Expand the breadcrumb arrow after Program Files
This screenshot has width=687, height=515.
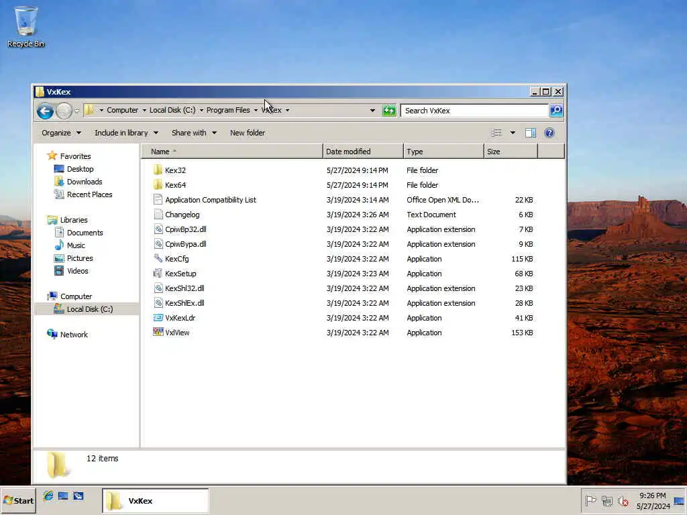click(256, 110)
